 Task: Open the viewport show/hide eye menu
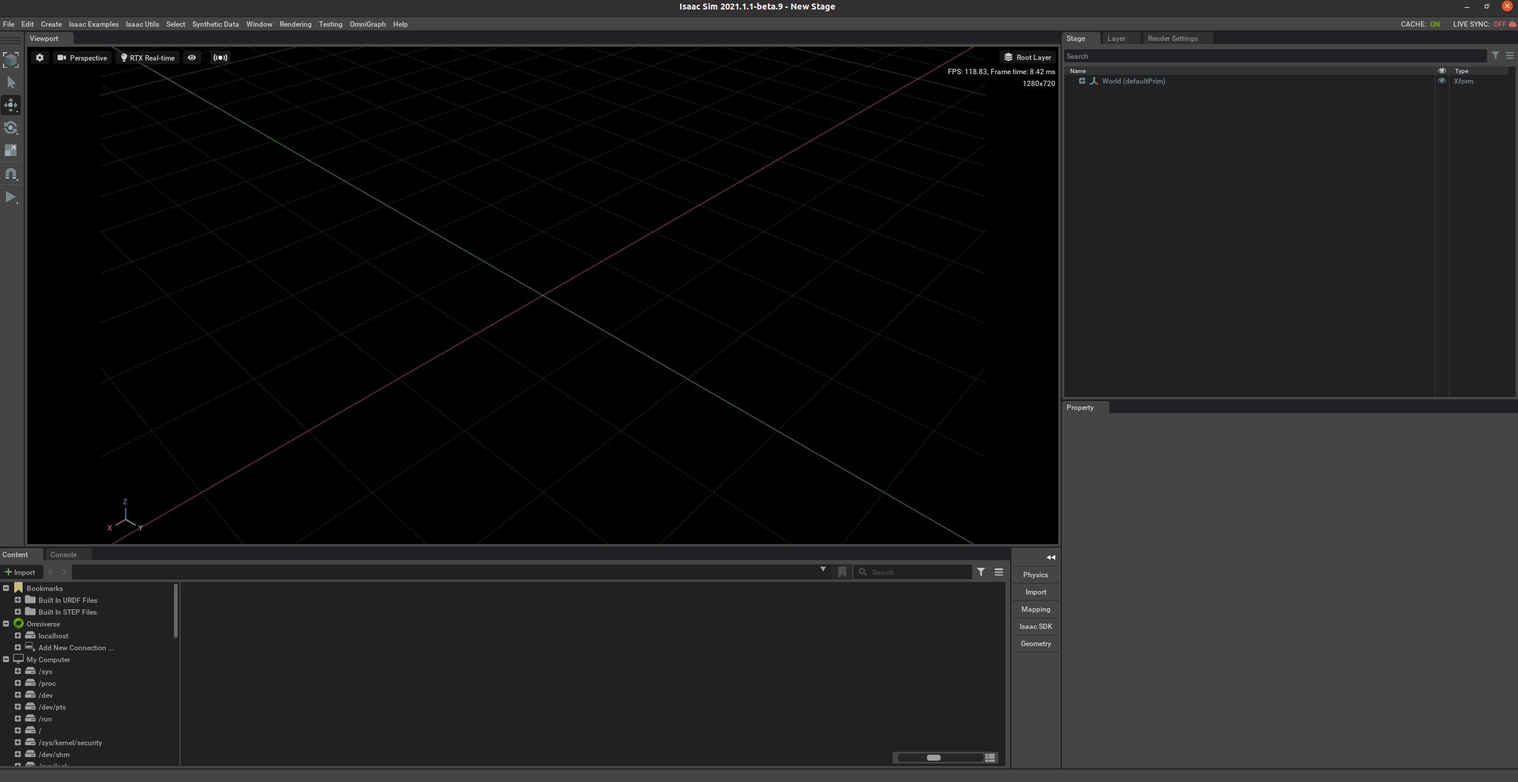pyautogui.click(x=192, y=58)
